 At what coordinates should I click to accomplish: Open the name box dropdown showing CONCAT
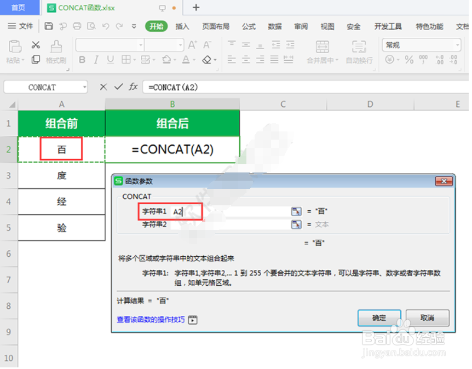[85, 87]
